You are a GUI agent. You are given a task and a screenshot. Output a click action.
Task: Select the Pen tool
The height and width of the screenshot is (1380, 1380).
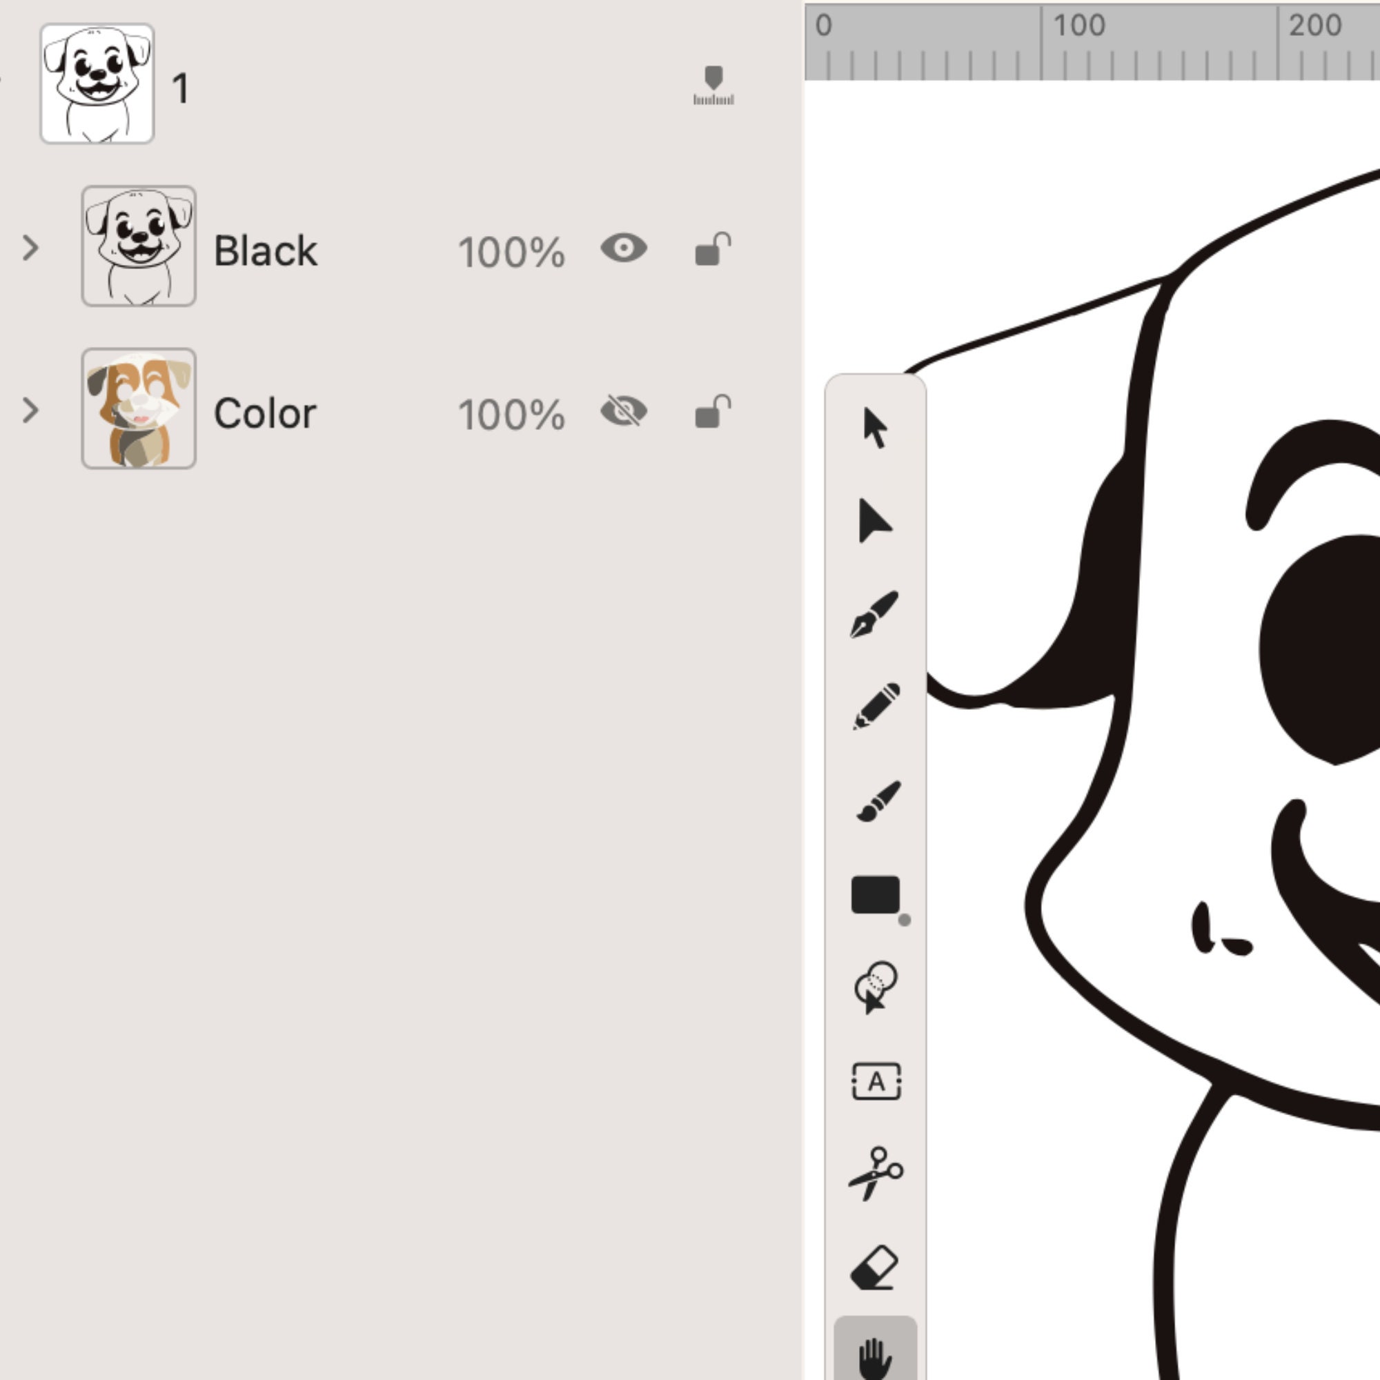[x=875, y=614]
